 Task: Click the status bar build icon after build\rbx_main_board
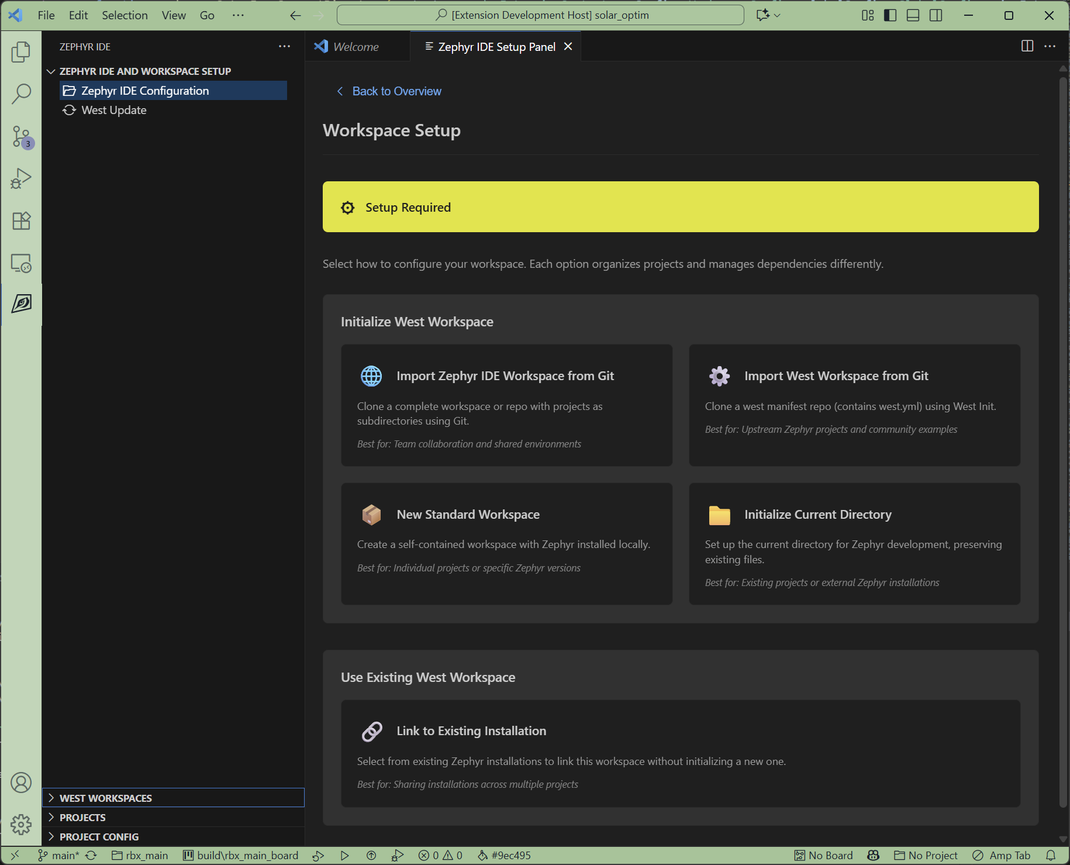(318, 855)
